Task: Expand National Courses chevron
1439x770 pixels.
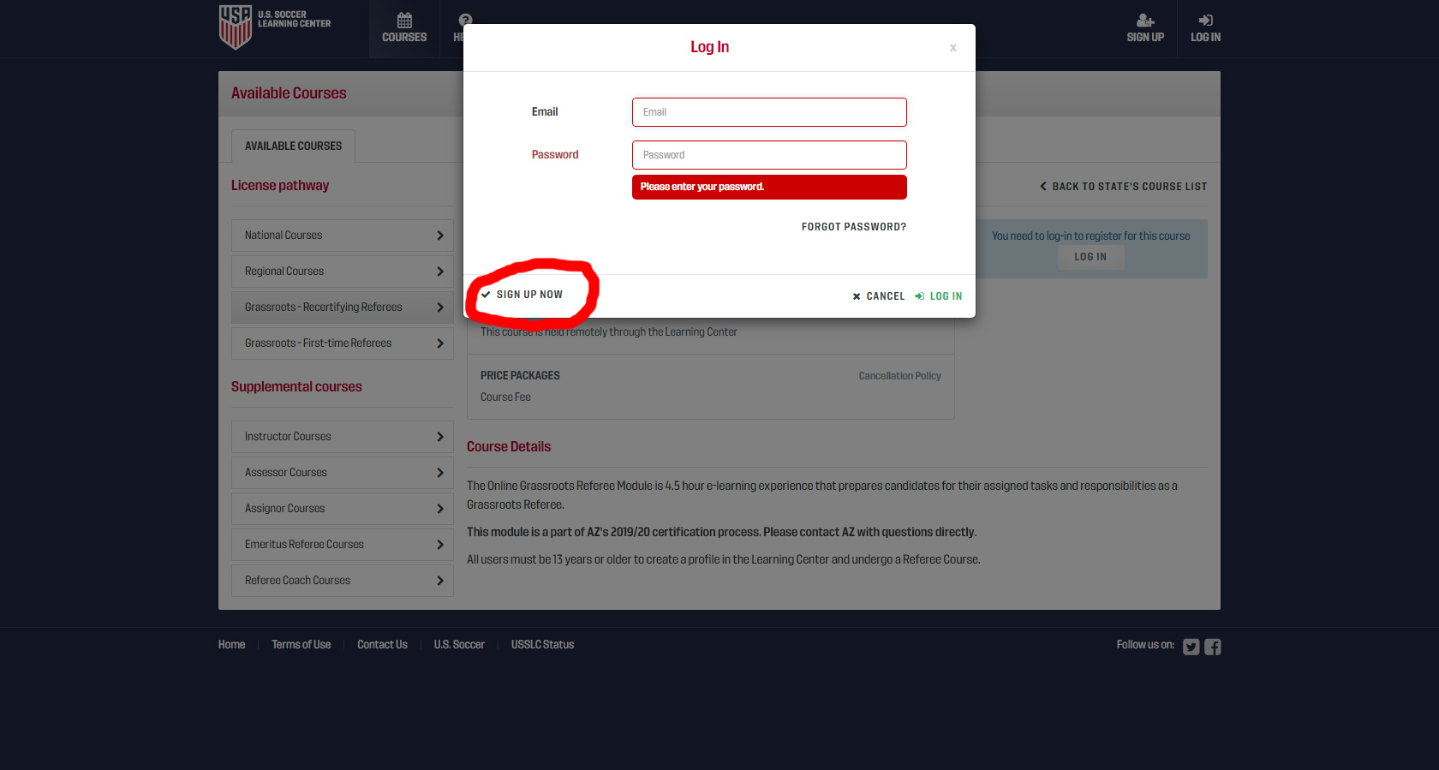Action: pyautogui.click(x=440, y=236)
